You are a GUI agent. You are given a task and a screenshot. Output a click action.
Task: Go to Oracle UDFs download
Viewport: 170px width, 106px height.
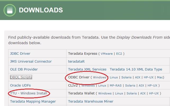pos(21,85)
